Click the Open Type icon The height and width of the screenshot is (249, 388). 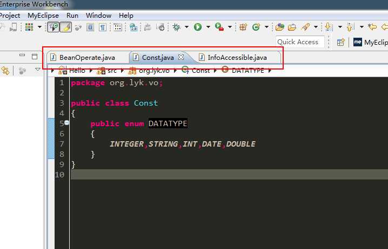click(279, 27)
